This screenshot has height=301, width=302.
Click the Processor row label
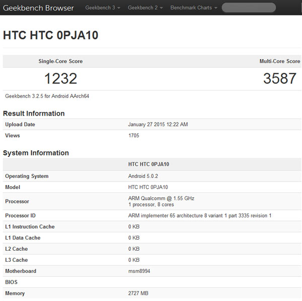tap(17, 202)
